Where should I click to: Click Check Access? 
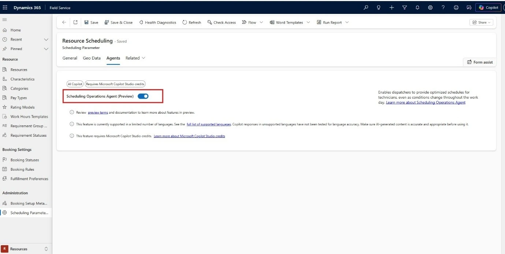click(x=222, y=22)
